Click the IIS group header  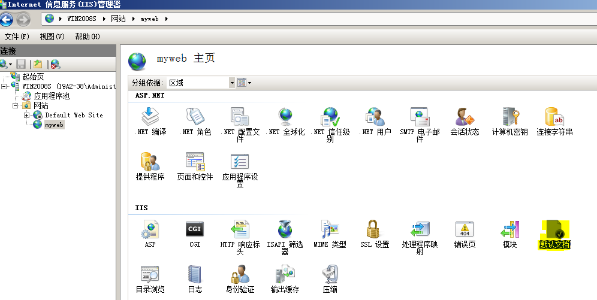pos(141,208)
